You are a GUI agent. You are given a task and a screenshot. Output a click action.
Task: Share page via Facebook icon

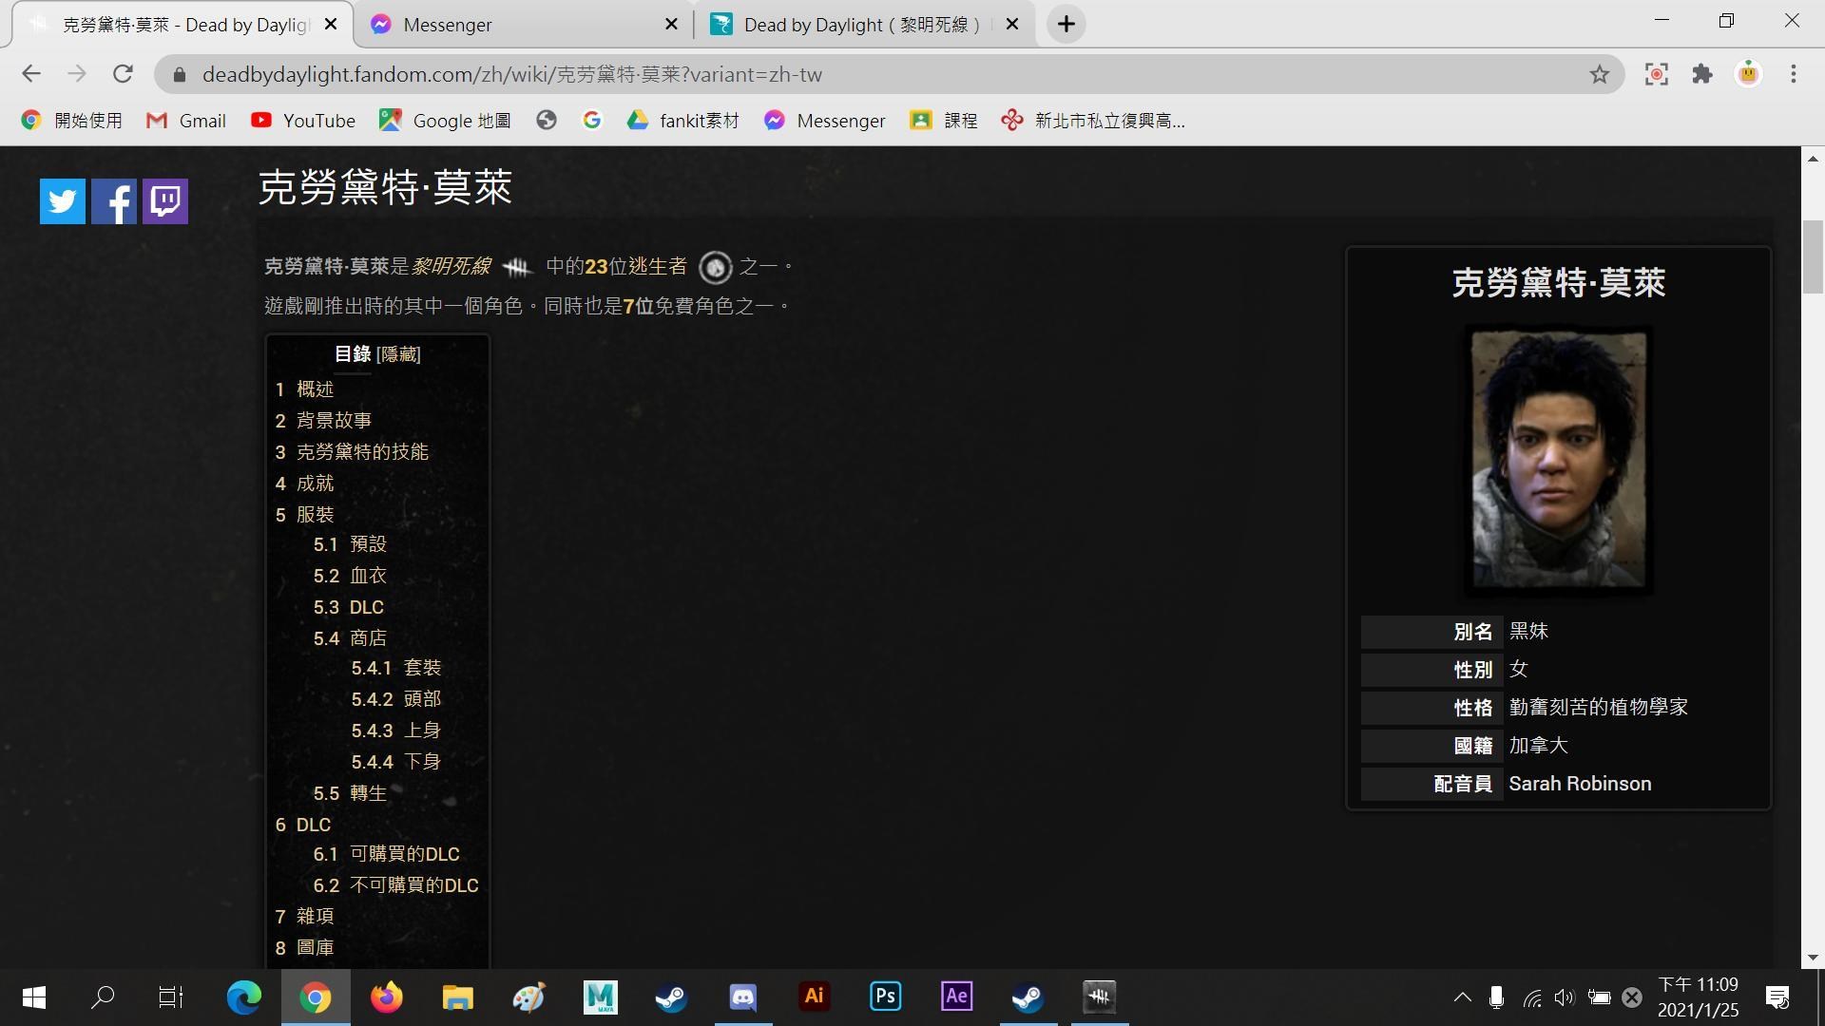114,200
